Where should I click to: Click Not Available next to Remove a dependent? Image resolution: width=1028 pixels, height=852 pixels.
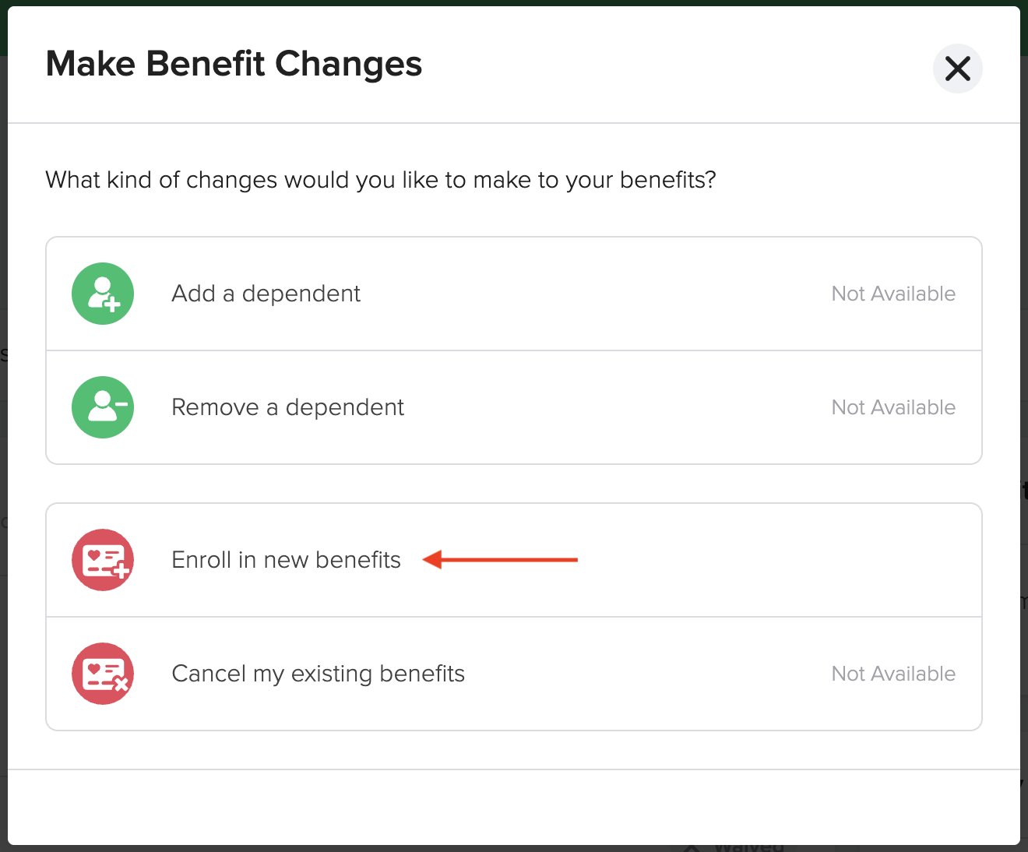click(x=892, y=407)
